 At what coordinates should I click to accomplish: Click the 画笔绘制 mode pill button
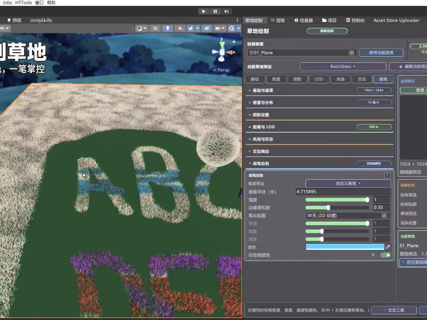pyautogui.click(x=327, y=31)
